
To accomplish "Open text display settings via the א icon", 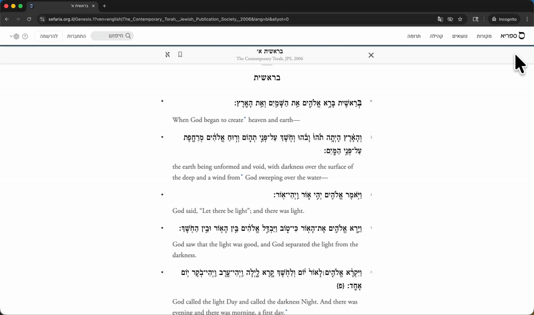I will point(168,55).
